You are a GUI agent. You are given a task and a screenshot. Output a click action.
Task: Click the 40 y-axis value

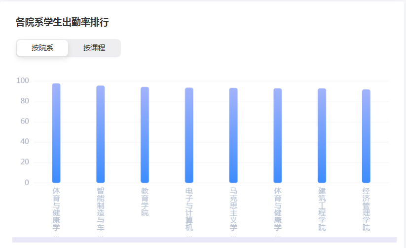(25, 142)
